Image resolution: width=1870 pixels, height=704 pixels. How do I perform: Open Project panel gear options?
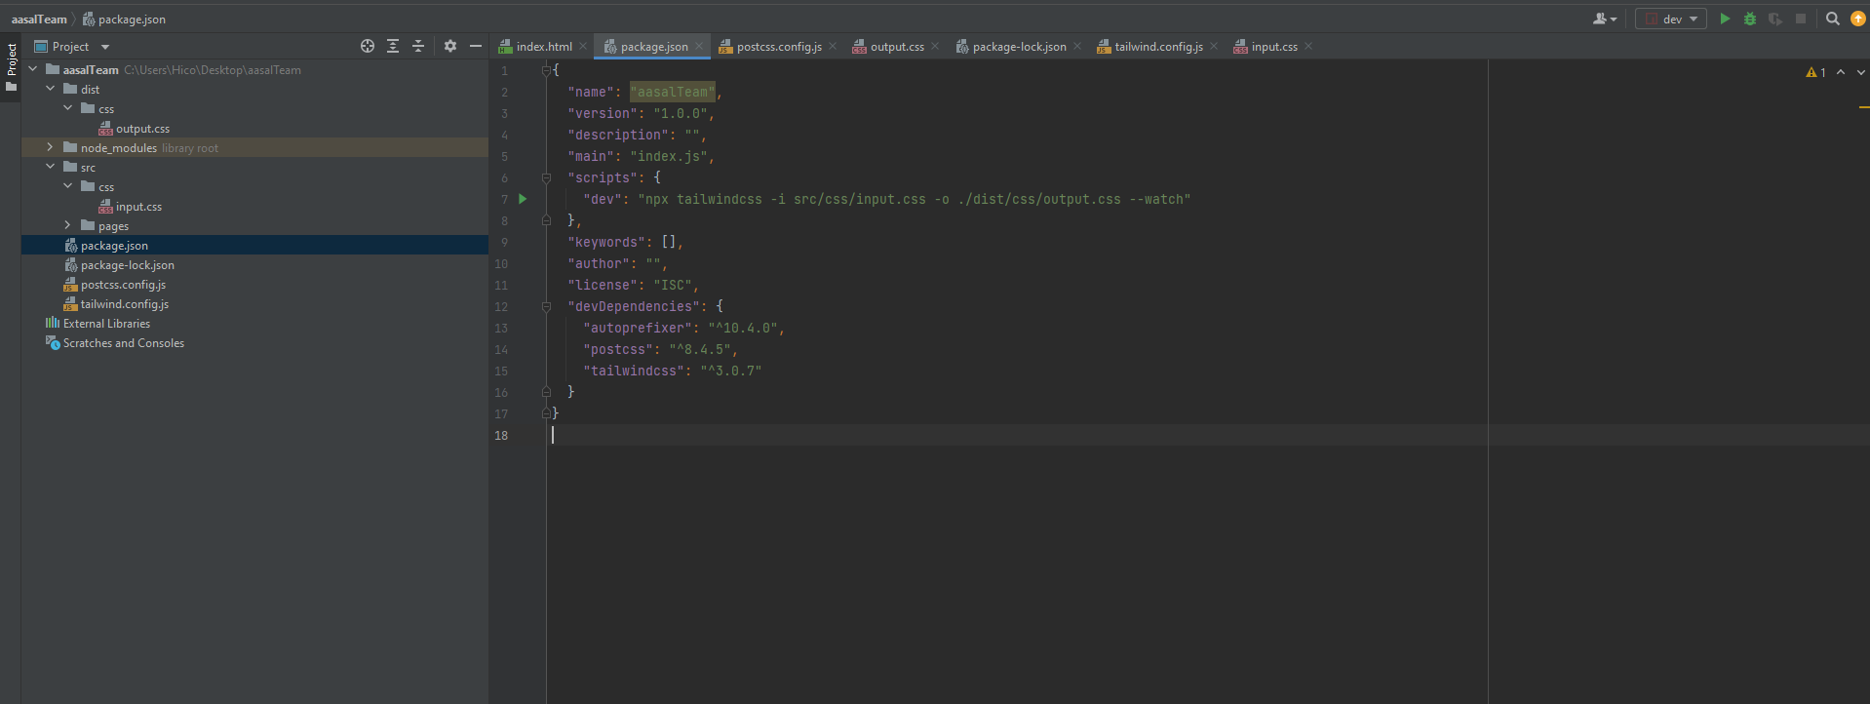click(x=450, y=46)
